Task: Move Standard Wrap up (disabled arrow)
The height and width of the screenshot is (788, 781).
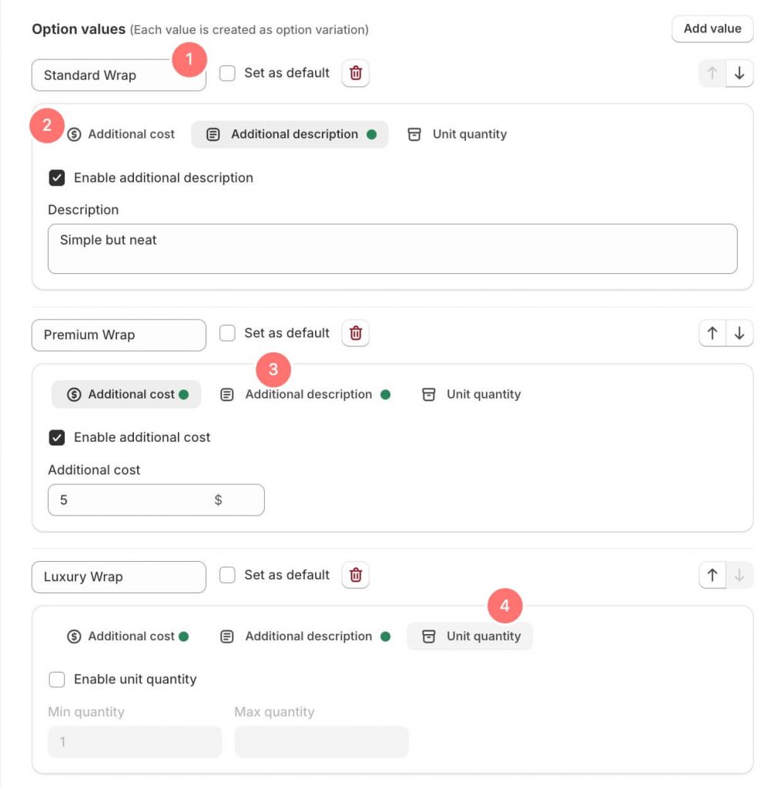Action: click(712, 73)
